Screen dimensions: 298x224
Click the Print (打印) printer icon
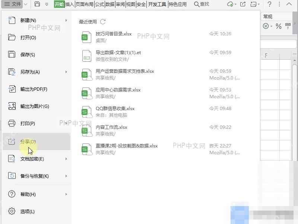(x=12, y=123)
